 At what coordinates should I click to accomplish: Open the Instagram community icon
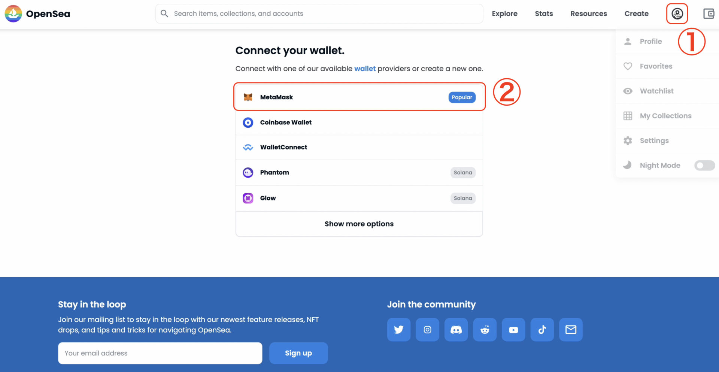[x=427, y=330]
